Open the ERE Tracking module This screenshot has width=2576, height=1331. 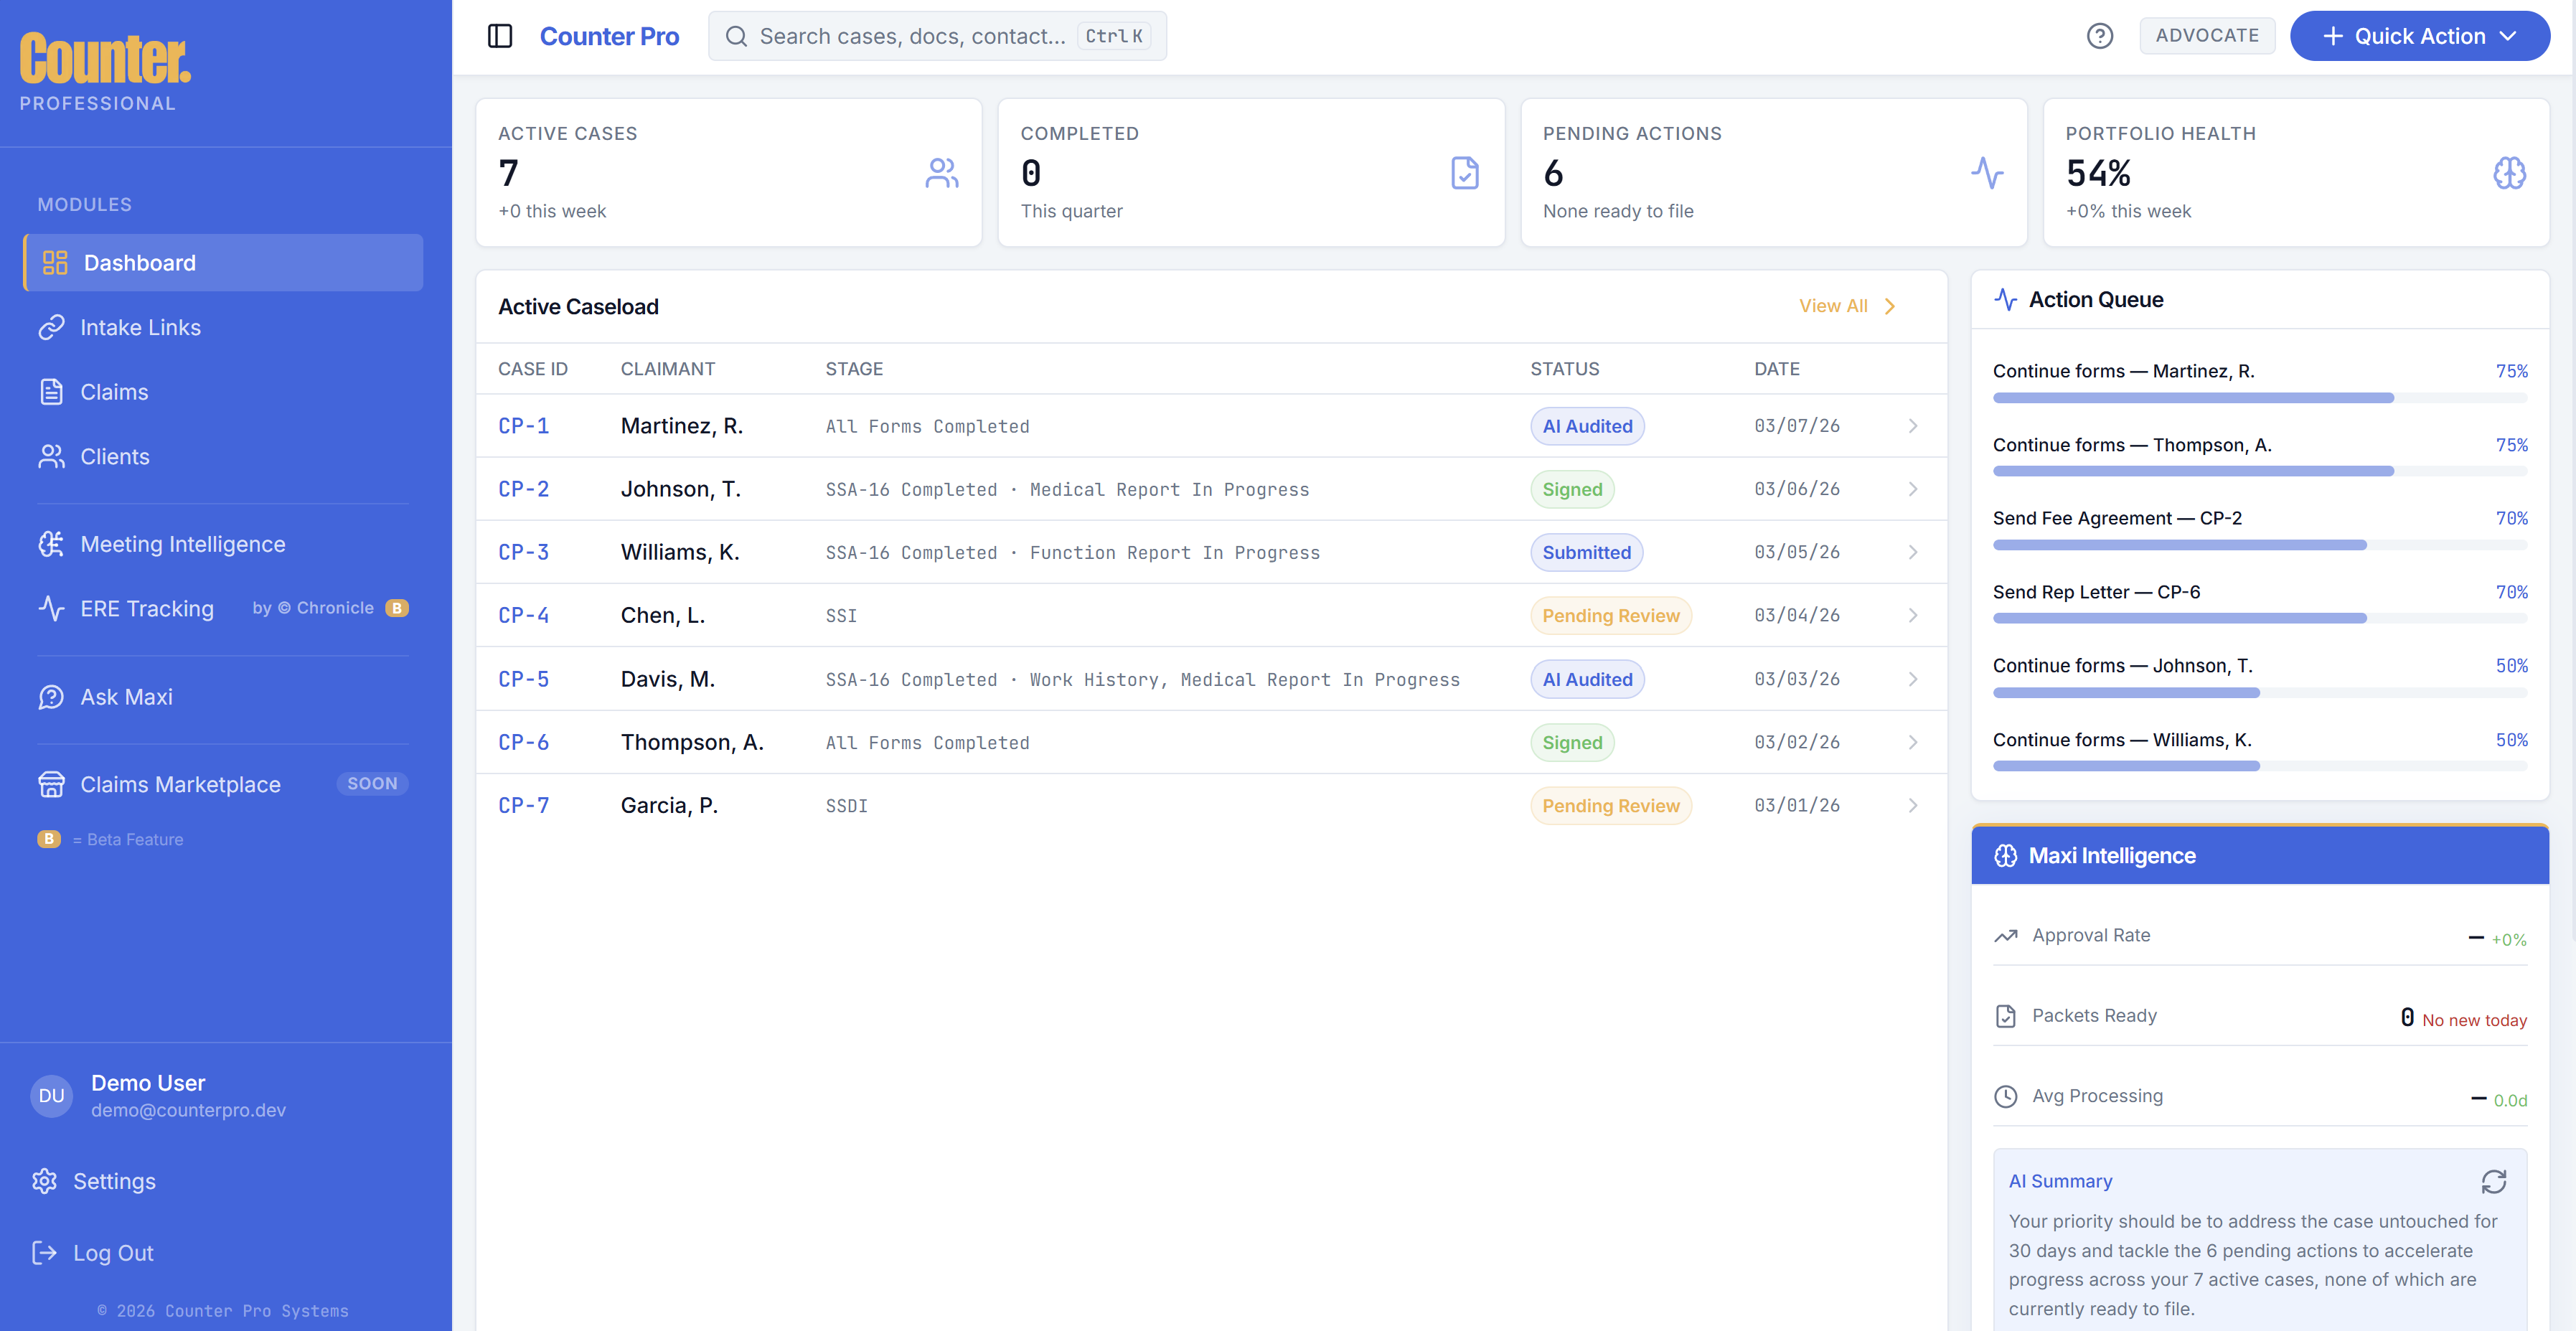pos(147,608)
